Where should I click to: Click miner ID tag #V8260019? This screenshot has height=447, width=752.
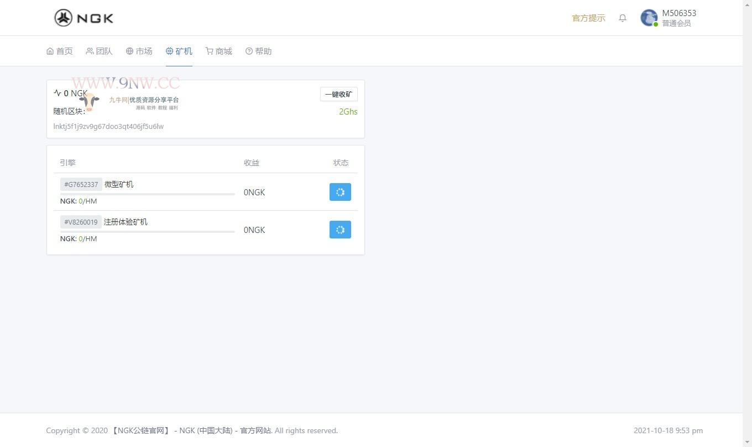81,222
